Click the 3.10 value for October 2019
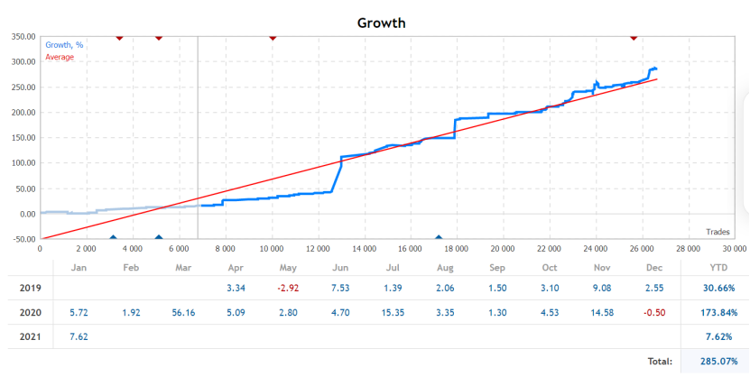750x377 pixels. point(550,288)
